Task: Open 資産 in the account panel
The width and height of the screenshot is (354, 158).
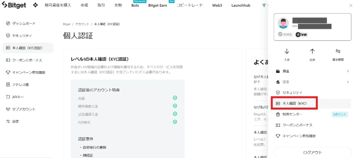Action: tap(313, 71)
